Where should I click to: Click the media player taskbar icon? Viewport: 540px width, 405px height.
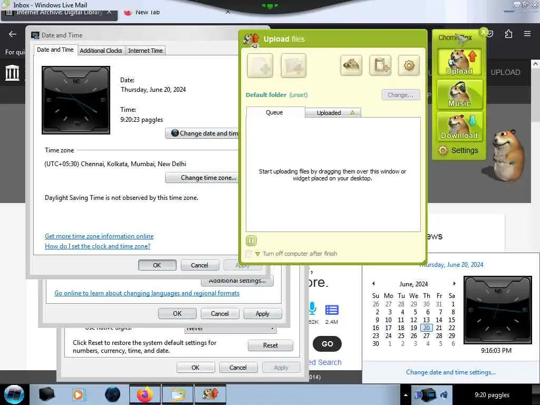pyautogui.click(x=78, y=394)
